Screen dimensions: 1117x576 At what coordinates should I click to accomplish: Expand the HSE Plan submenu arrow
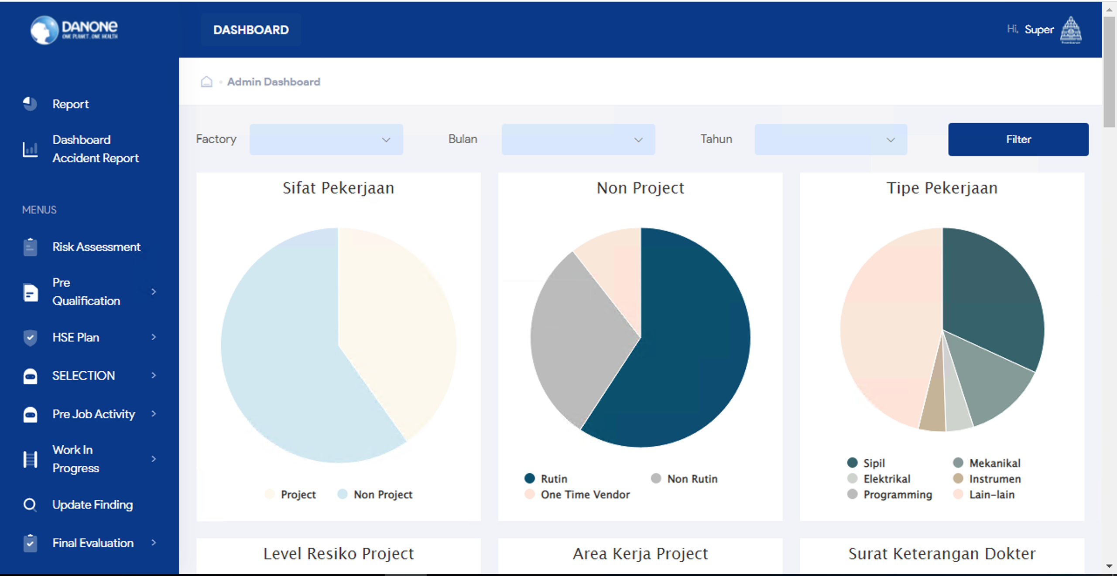click(154, 337)
